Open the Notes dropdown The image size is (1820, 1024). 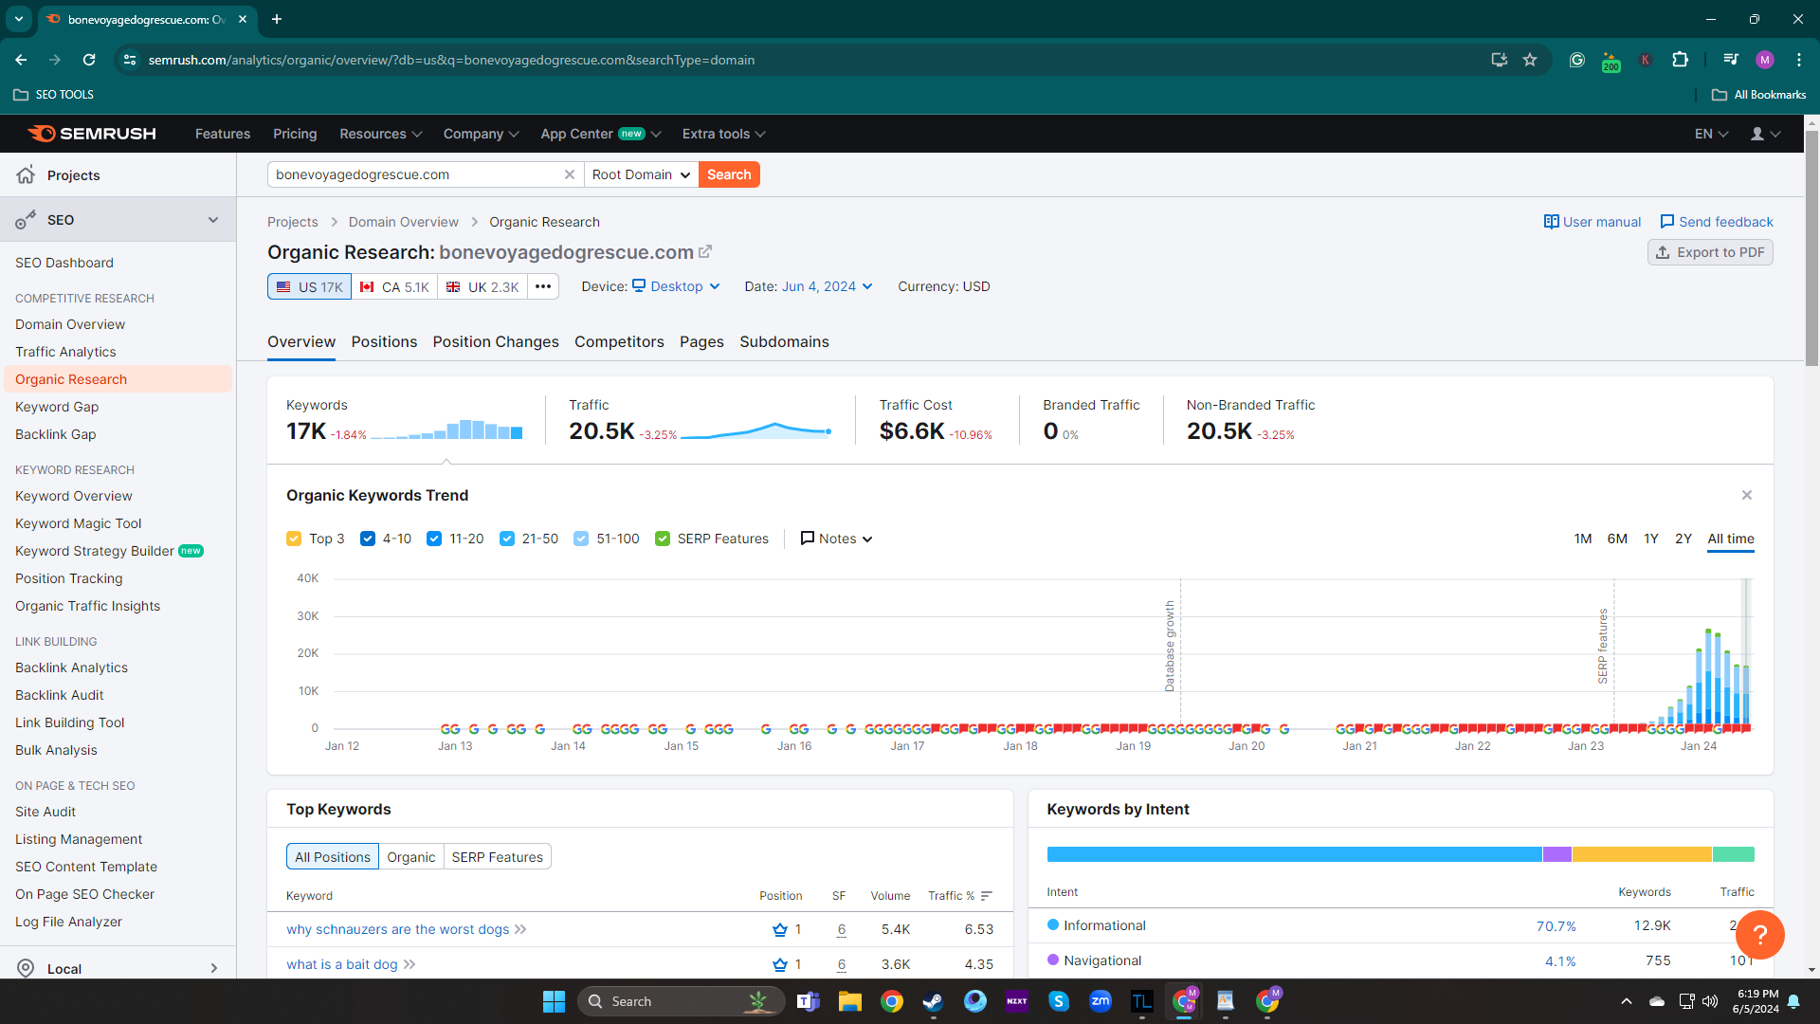pyautogui.click(x=836, y=539)
